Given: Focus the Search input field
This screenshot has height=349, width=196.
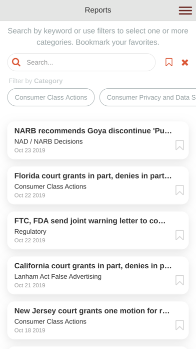Looking at the screenshot, I should [x=81, y=62].
